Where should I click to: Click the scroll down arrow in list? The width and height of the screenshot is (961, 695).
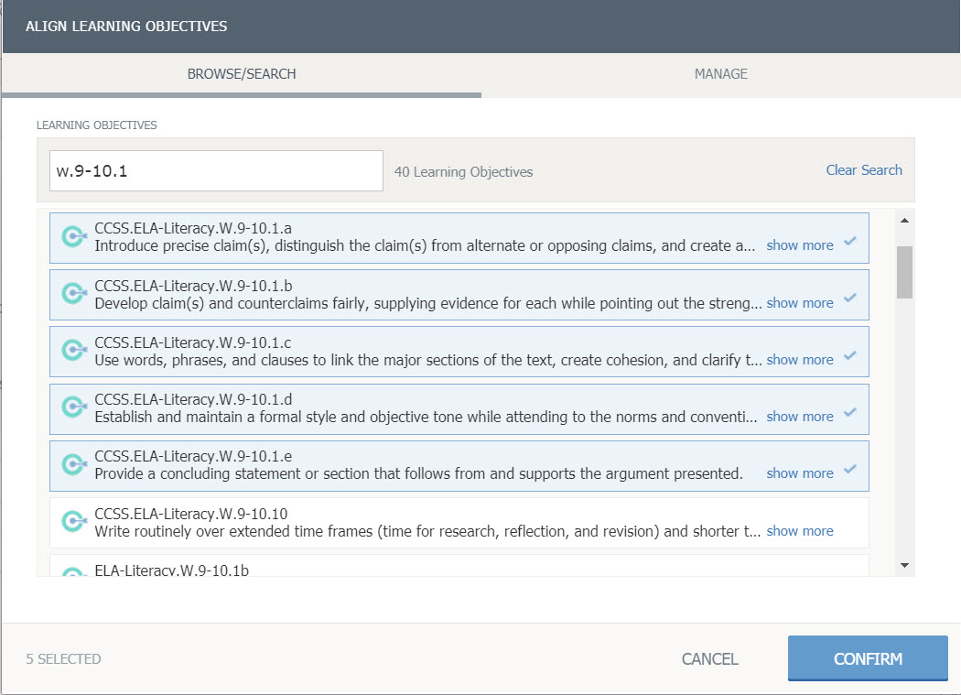(x=904, y=566)
